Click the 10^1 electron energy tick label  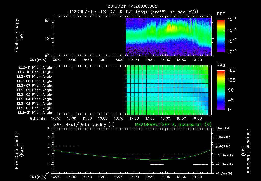[47, 38]
